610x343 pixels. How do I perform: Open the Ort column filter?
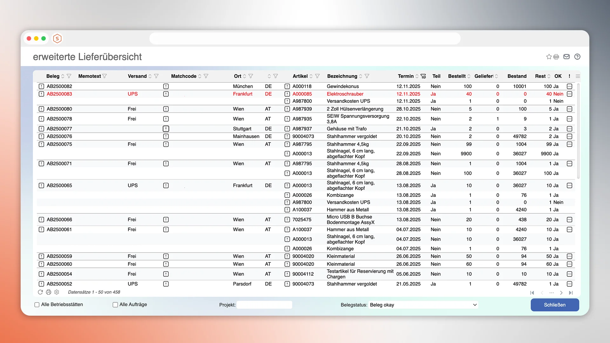251,76
